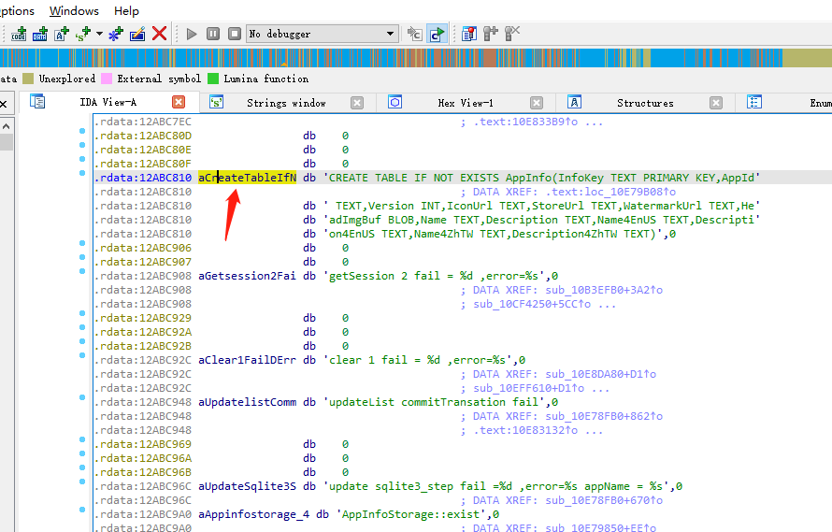832x532 pixels.
Task: Click the delete watch icon with X
Action: click(512, 34)
